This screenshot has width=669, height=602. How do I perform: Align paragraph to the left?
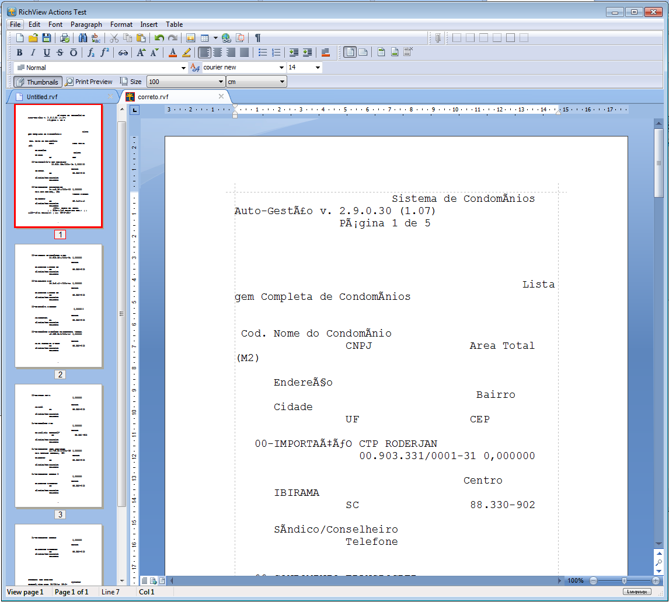pyautogui.click(x=204, y=52)
